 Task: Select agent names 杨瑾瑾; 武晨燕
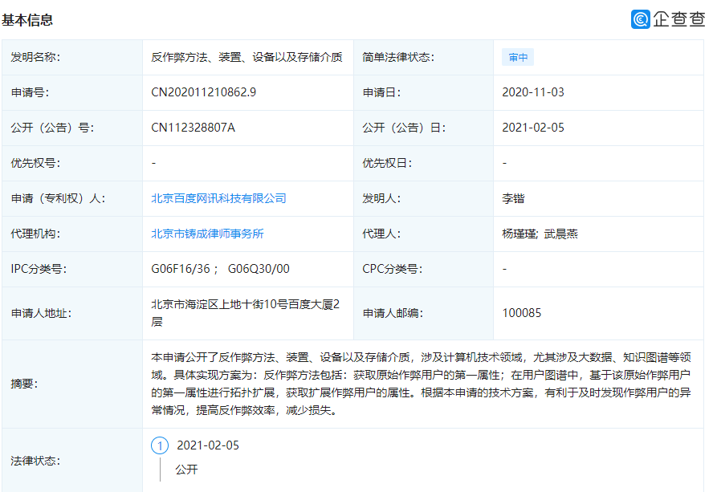coord(540,234)
